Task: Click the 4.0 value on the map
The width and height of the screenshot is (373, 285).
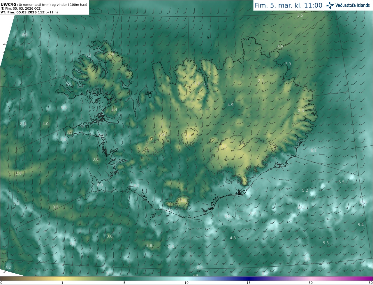Action: click(45, 124)
